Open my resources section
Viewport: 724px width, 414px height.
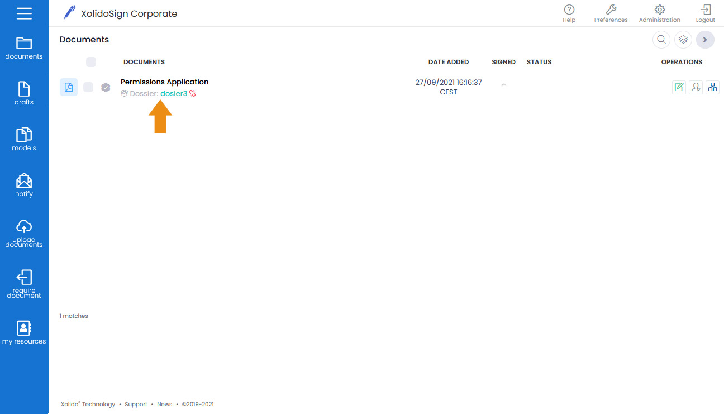(x=24, y=332)
